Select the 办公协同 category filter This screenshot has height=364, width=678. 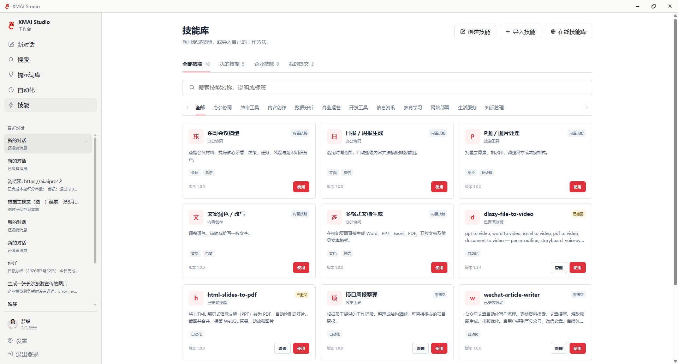click(222, 108)
